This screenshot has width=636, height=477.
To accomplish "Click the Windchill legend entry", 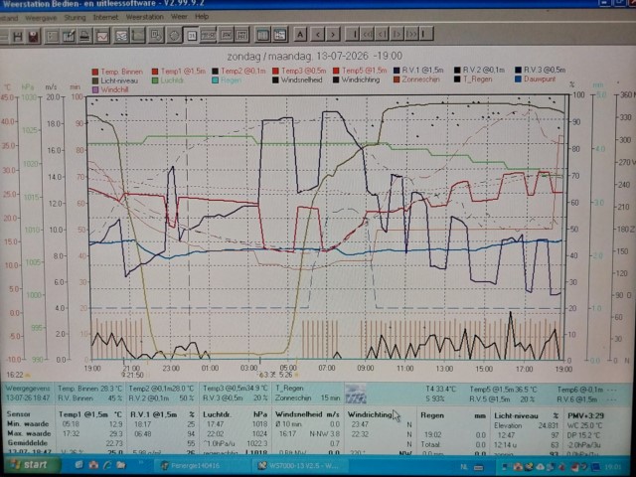I will pos(110,89).
